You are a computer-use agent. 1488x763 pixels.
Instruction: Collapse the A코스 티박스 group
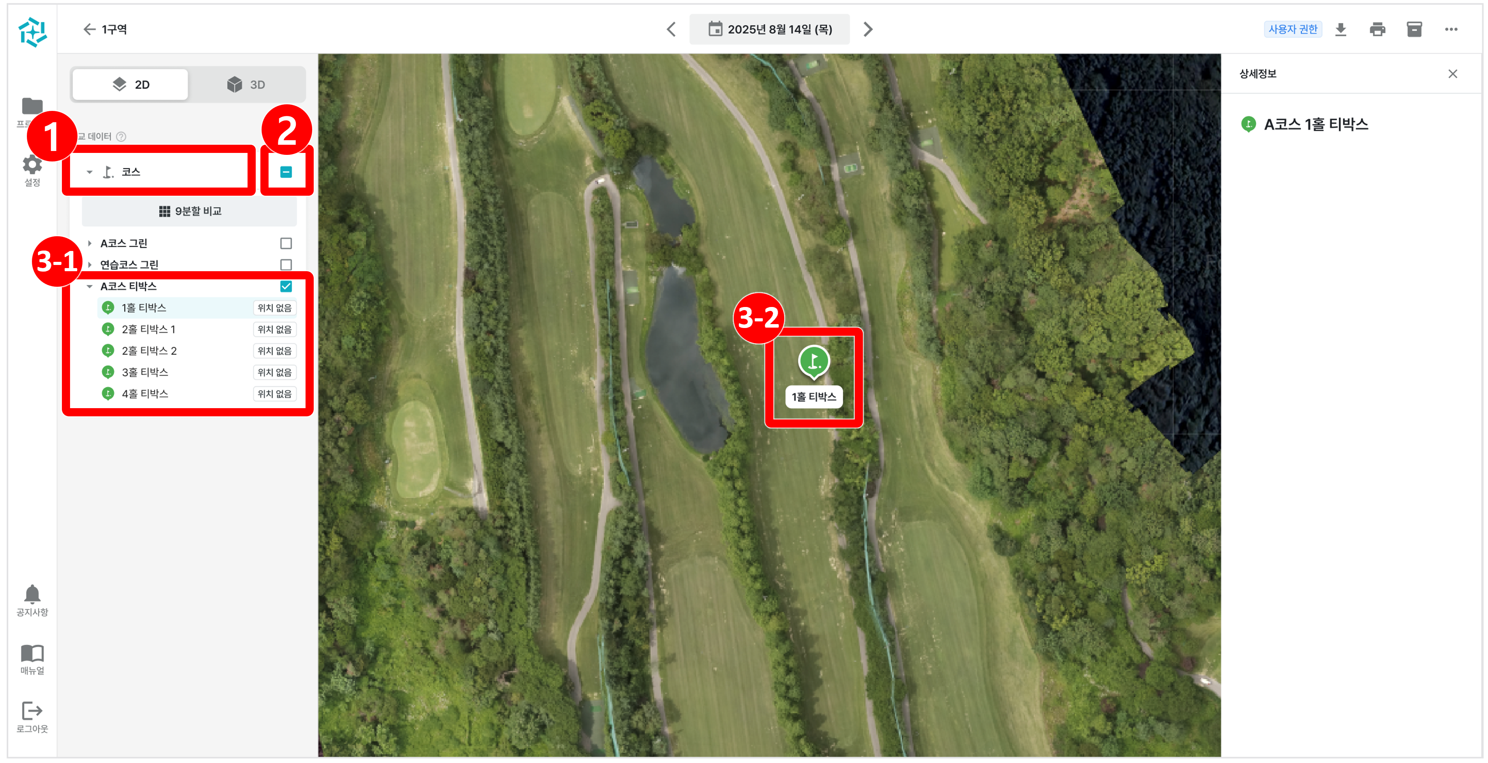click(90, 286)
